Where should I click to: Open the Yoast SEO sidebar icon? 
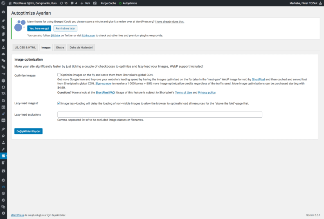click(x=3, y=171)
